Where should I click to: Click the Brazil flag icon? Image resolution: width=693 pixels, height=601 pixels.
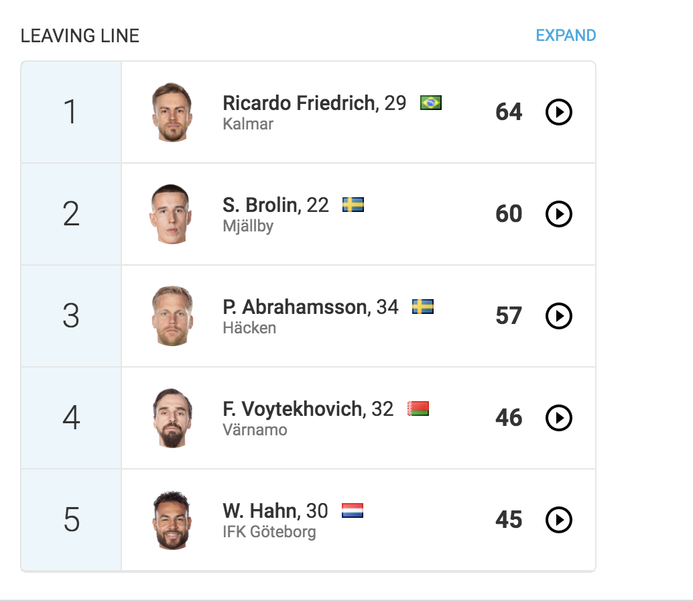430,103
